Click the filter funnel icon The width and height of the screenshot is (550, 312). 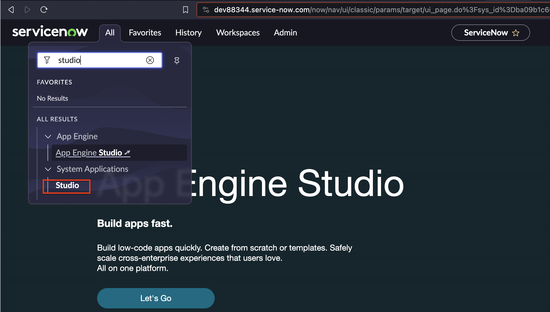tap(47, 60)
